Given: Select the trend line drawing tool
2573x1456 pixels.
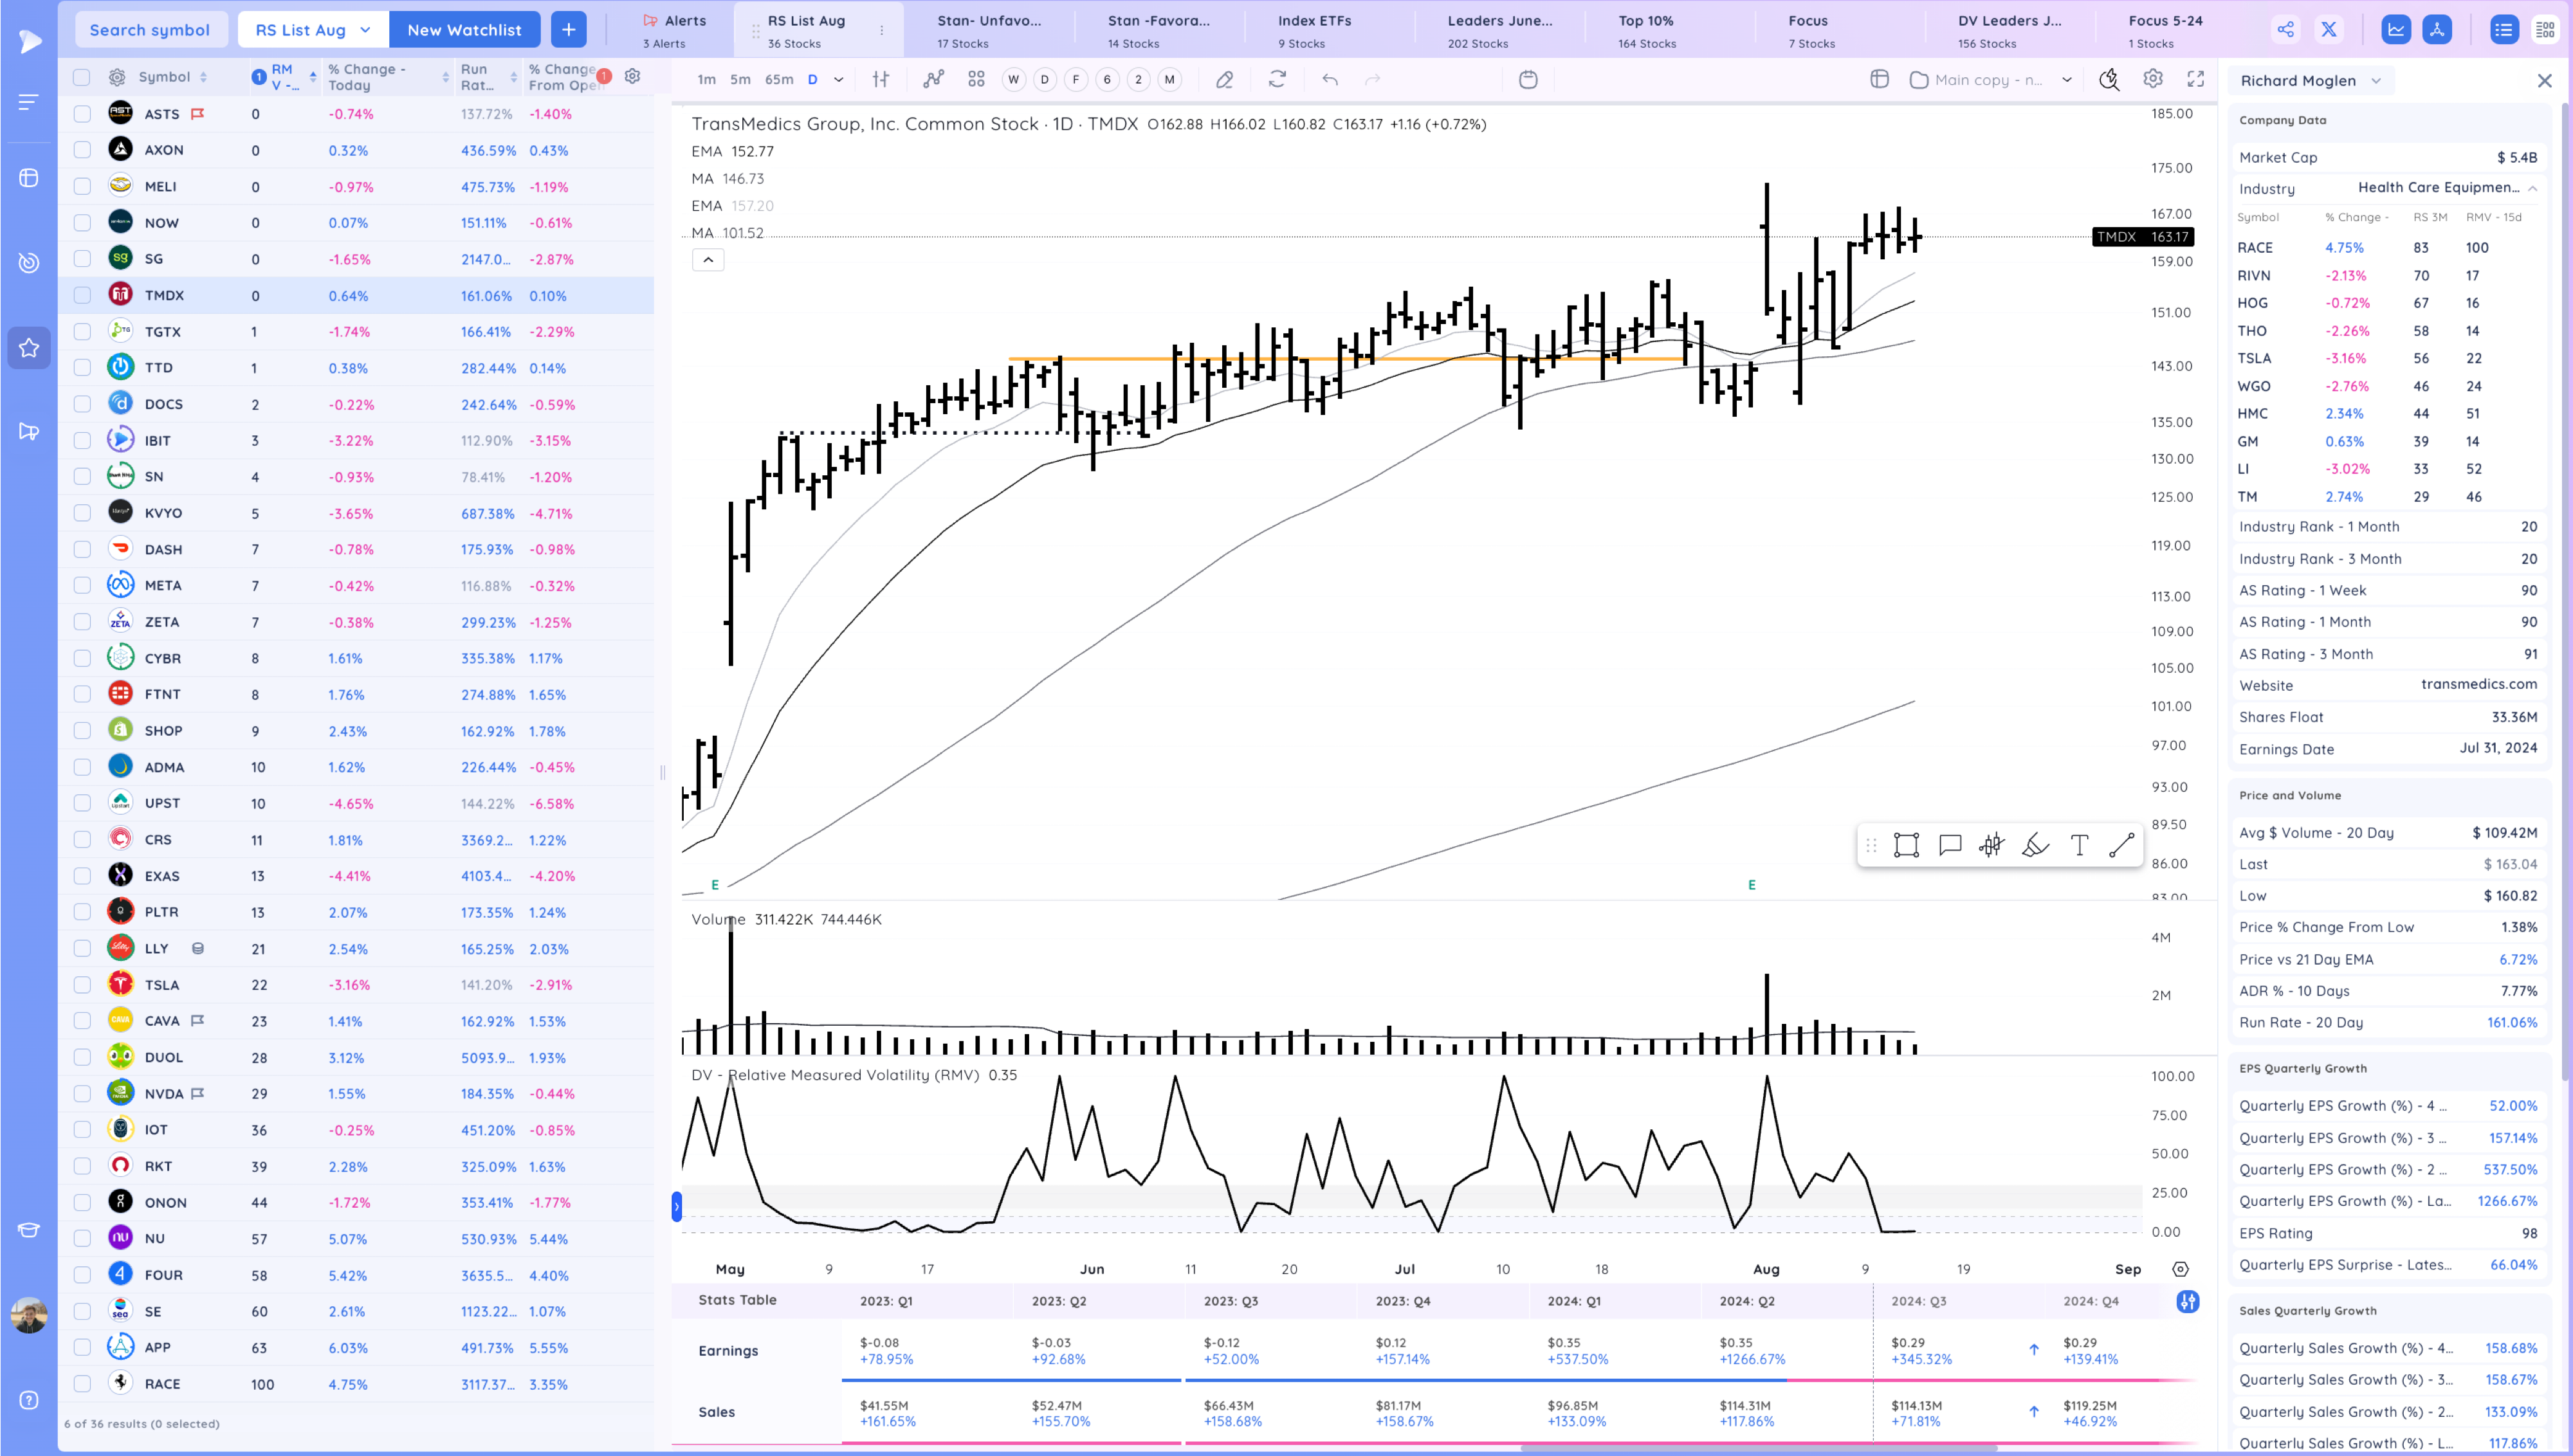Looking at the screenshot, I should (x=2121, y=845).
